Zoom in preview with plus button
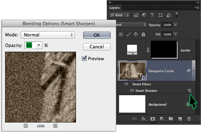This screenshot has height=132, width=201. [x=55, y=126]
